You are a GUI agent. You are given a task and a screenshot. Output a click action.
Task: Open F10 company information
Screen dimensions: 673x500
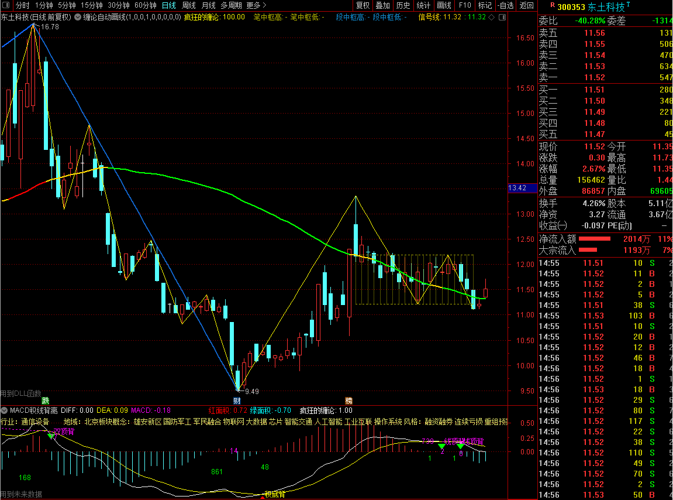[464, 5]
